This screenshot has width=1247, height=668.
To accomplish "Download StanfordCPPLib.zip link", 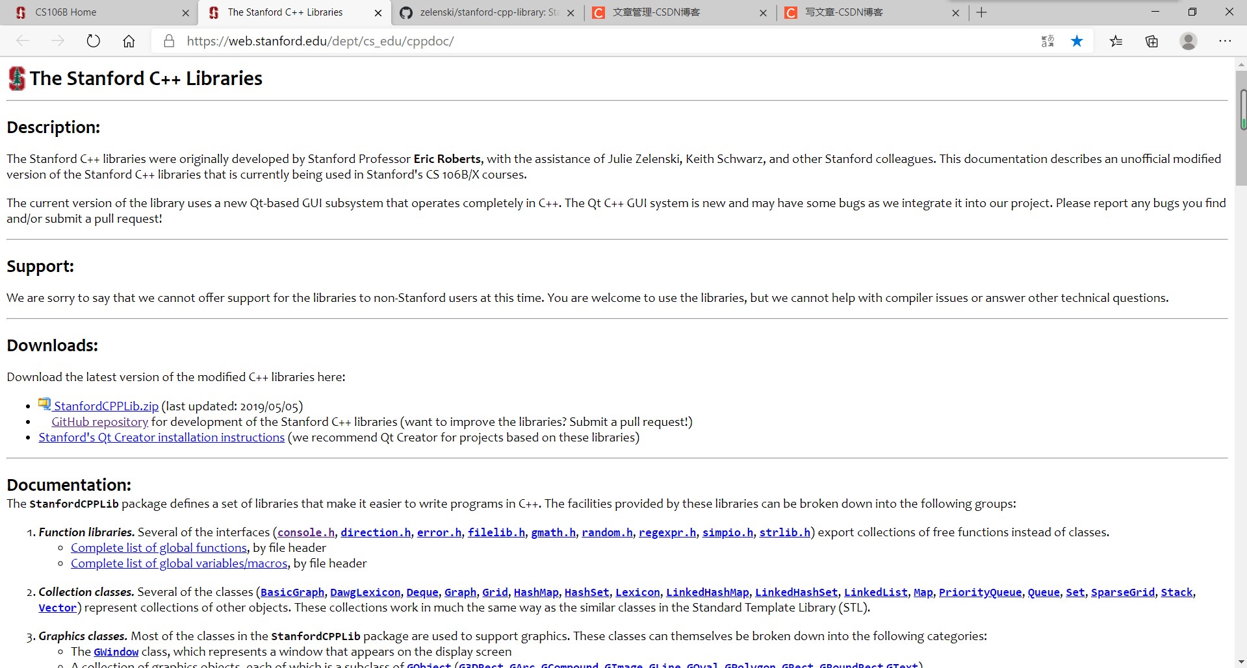I will 106,406.
